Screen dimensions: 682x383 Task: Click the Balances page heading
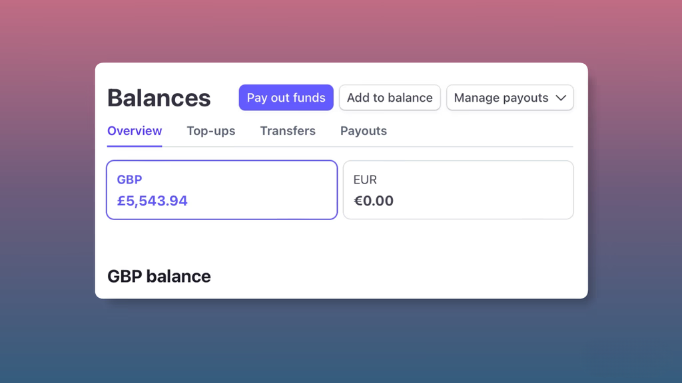click(x=159, y=98)
